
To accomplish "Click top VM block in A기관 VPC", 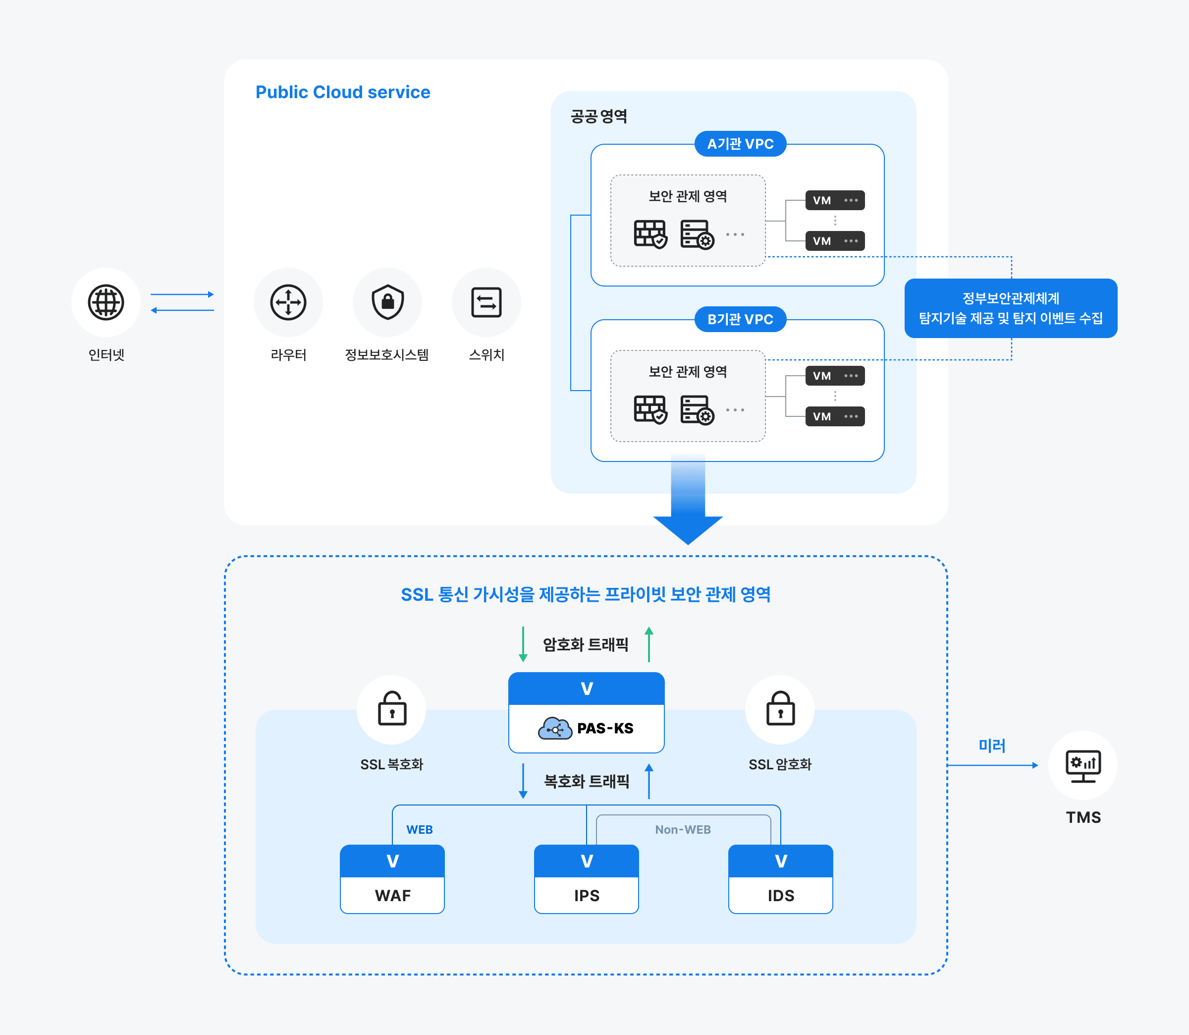I will pos(835,200).
